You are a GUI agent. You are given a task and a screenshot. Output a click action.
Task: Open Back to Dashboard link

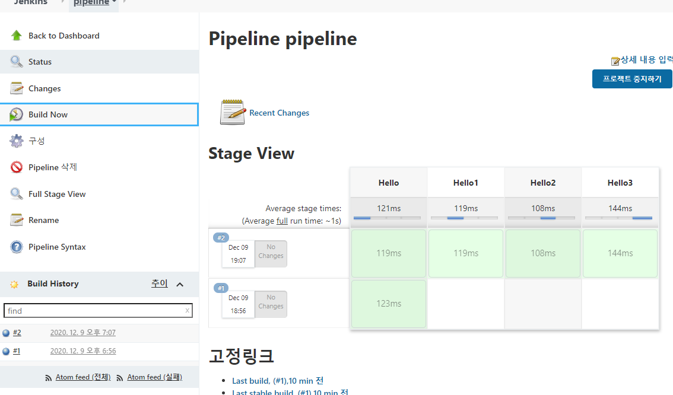click(x=64, y=36)
